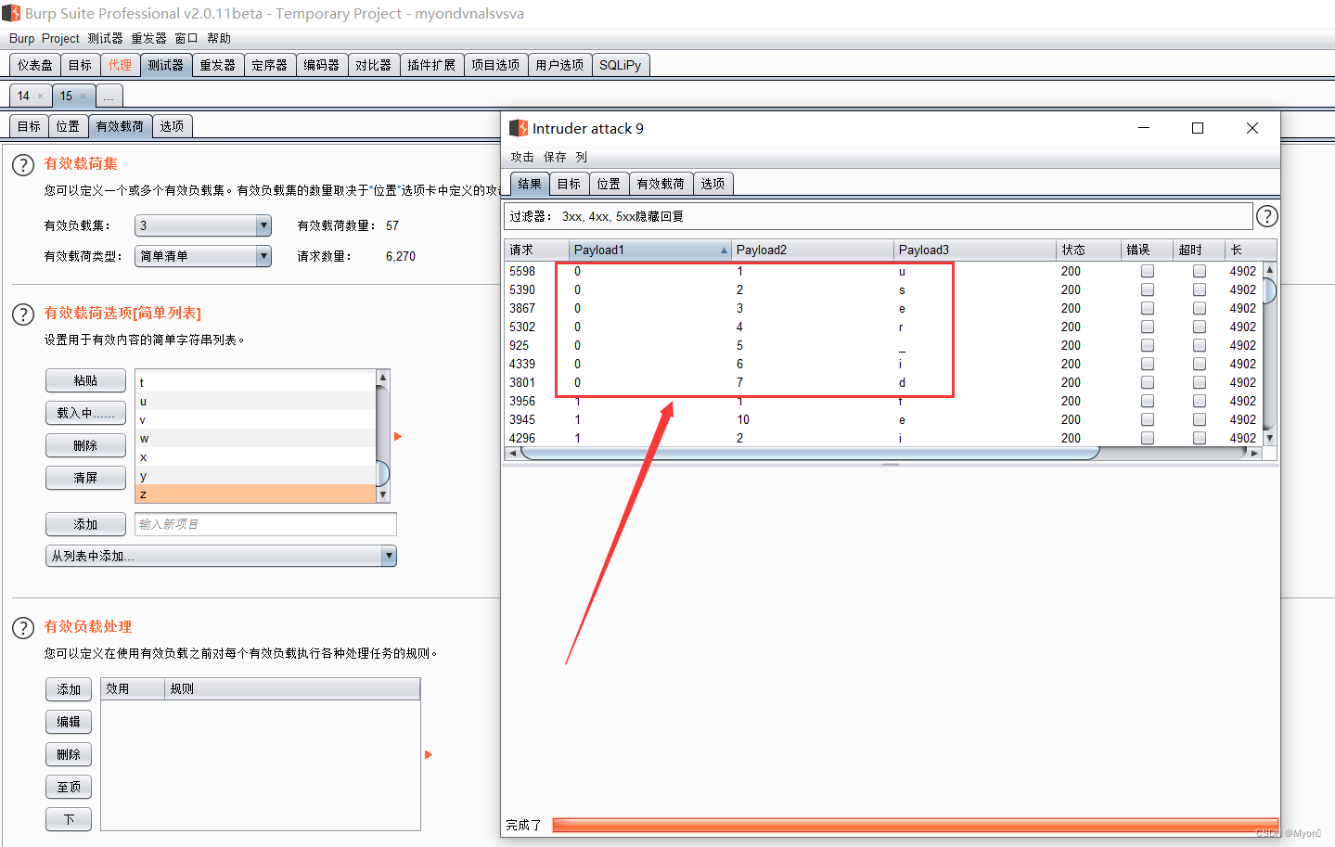Open 有效载荷 tab in attack window
The width and height of the screenshot is (1335, 847).
661,184
